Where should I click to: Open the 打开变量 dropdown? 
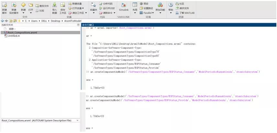click(76, 8)
